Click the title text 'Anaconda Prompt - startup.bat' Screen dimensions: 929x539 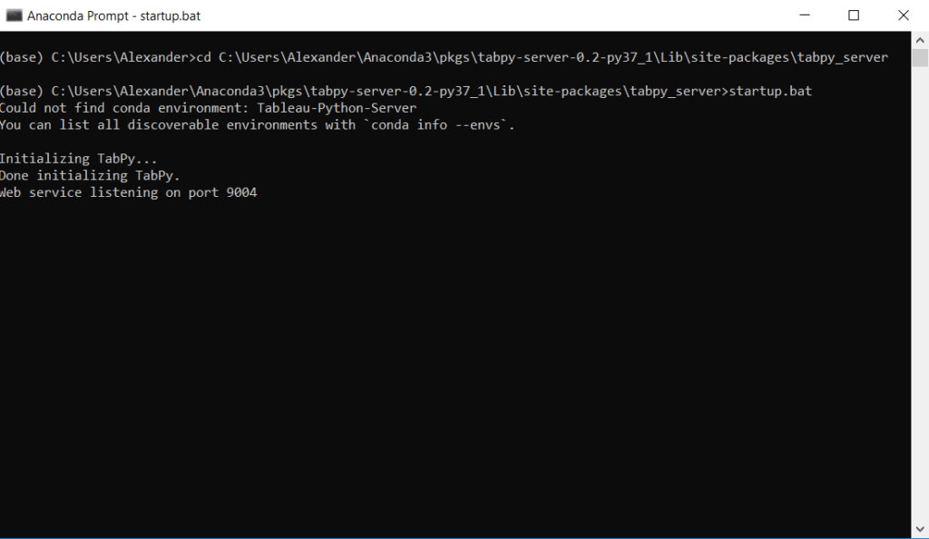point(113,16)
